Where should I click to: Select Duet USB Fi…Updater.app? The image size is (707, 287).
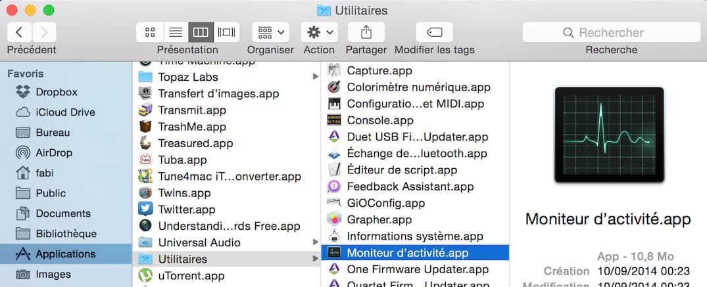coord(415,137)
